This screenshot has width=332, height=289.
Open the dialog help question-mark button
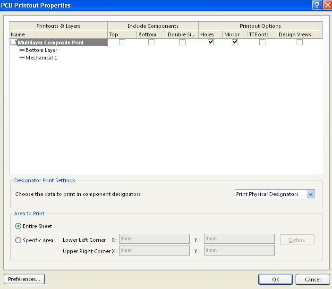tap(317, 5)
